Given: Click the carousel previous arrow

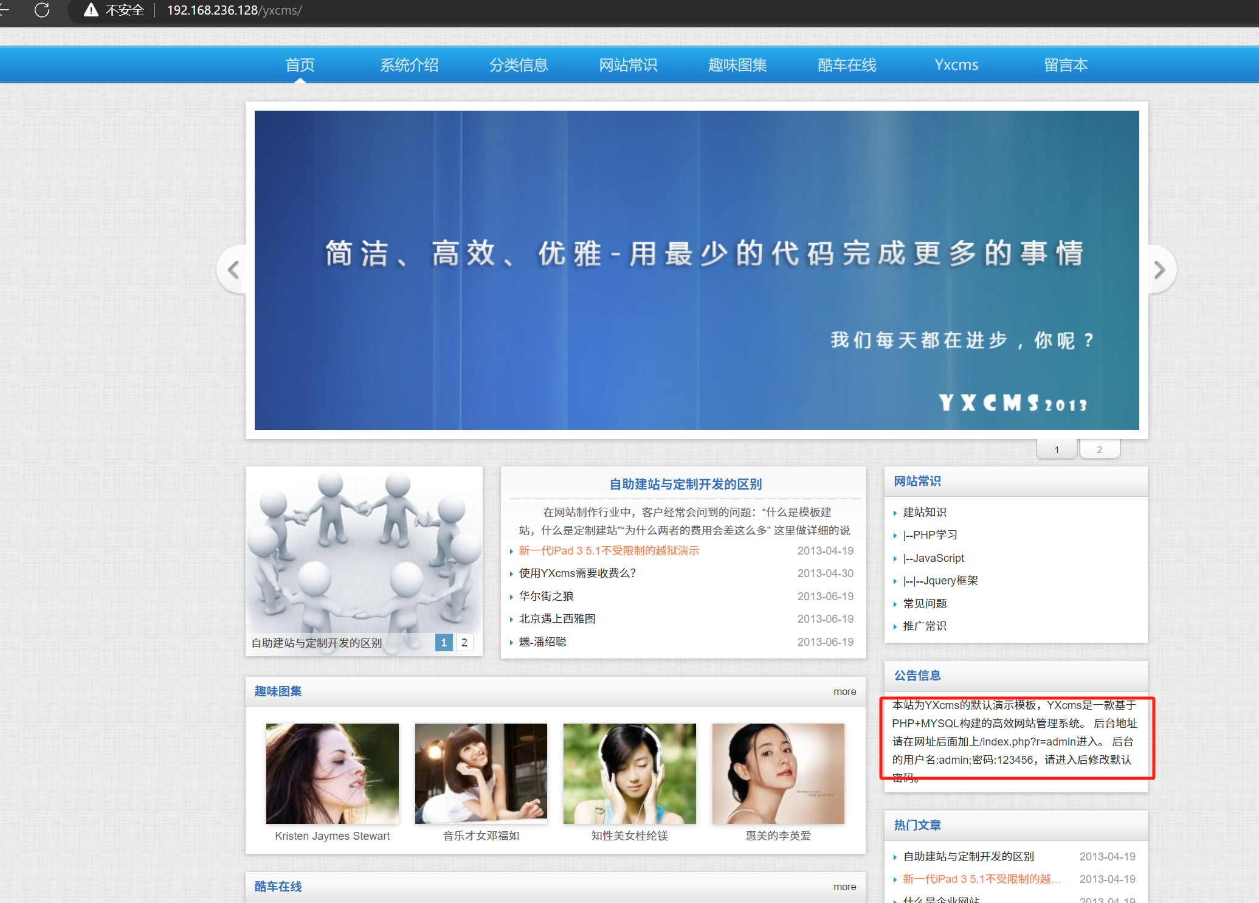Looking at the screenshot, I should tap(233, 270).
